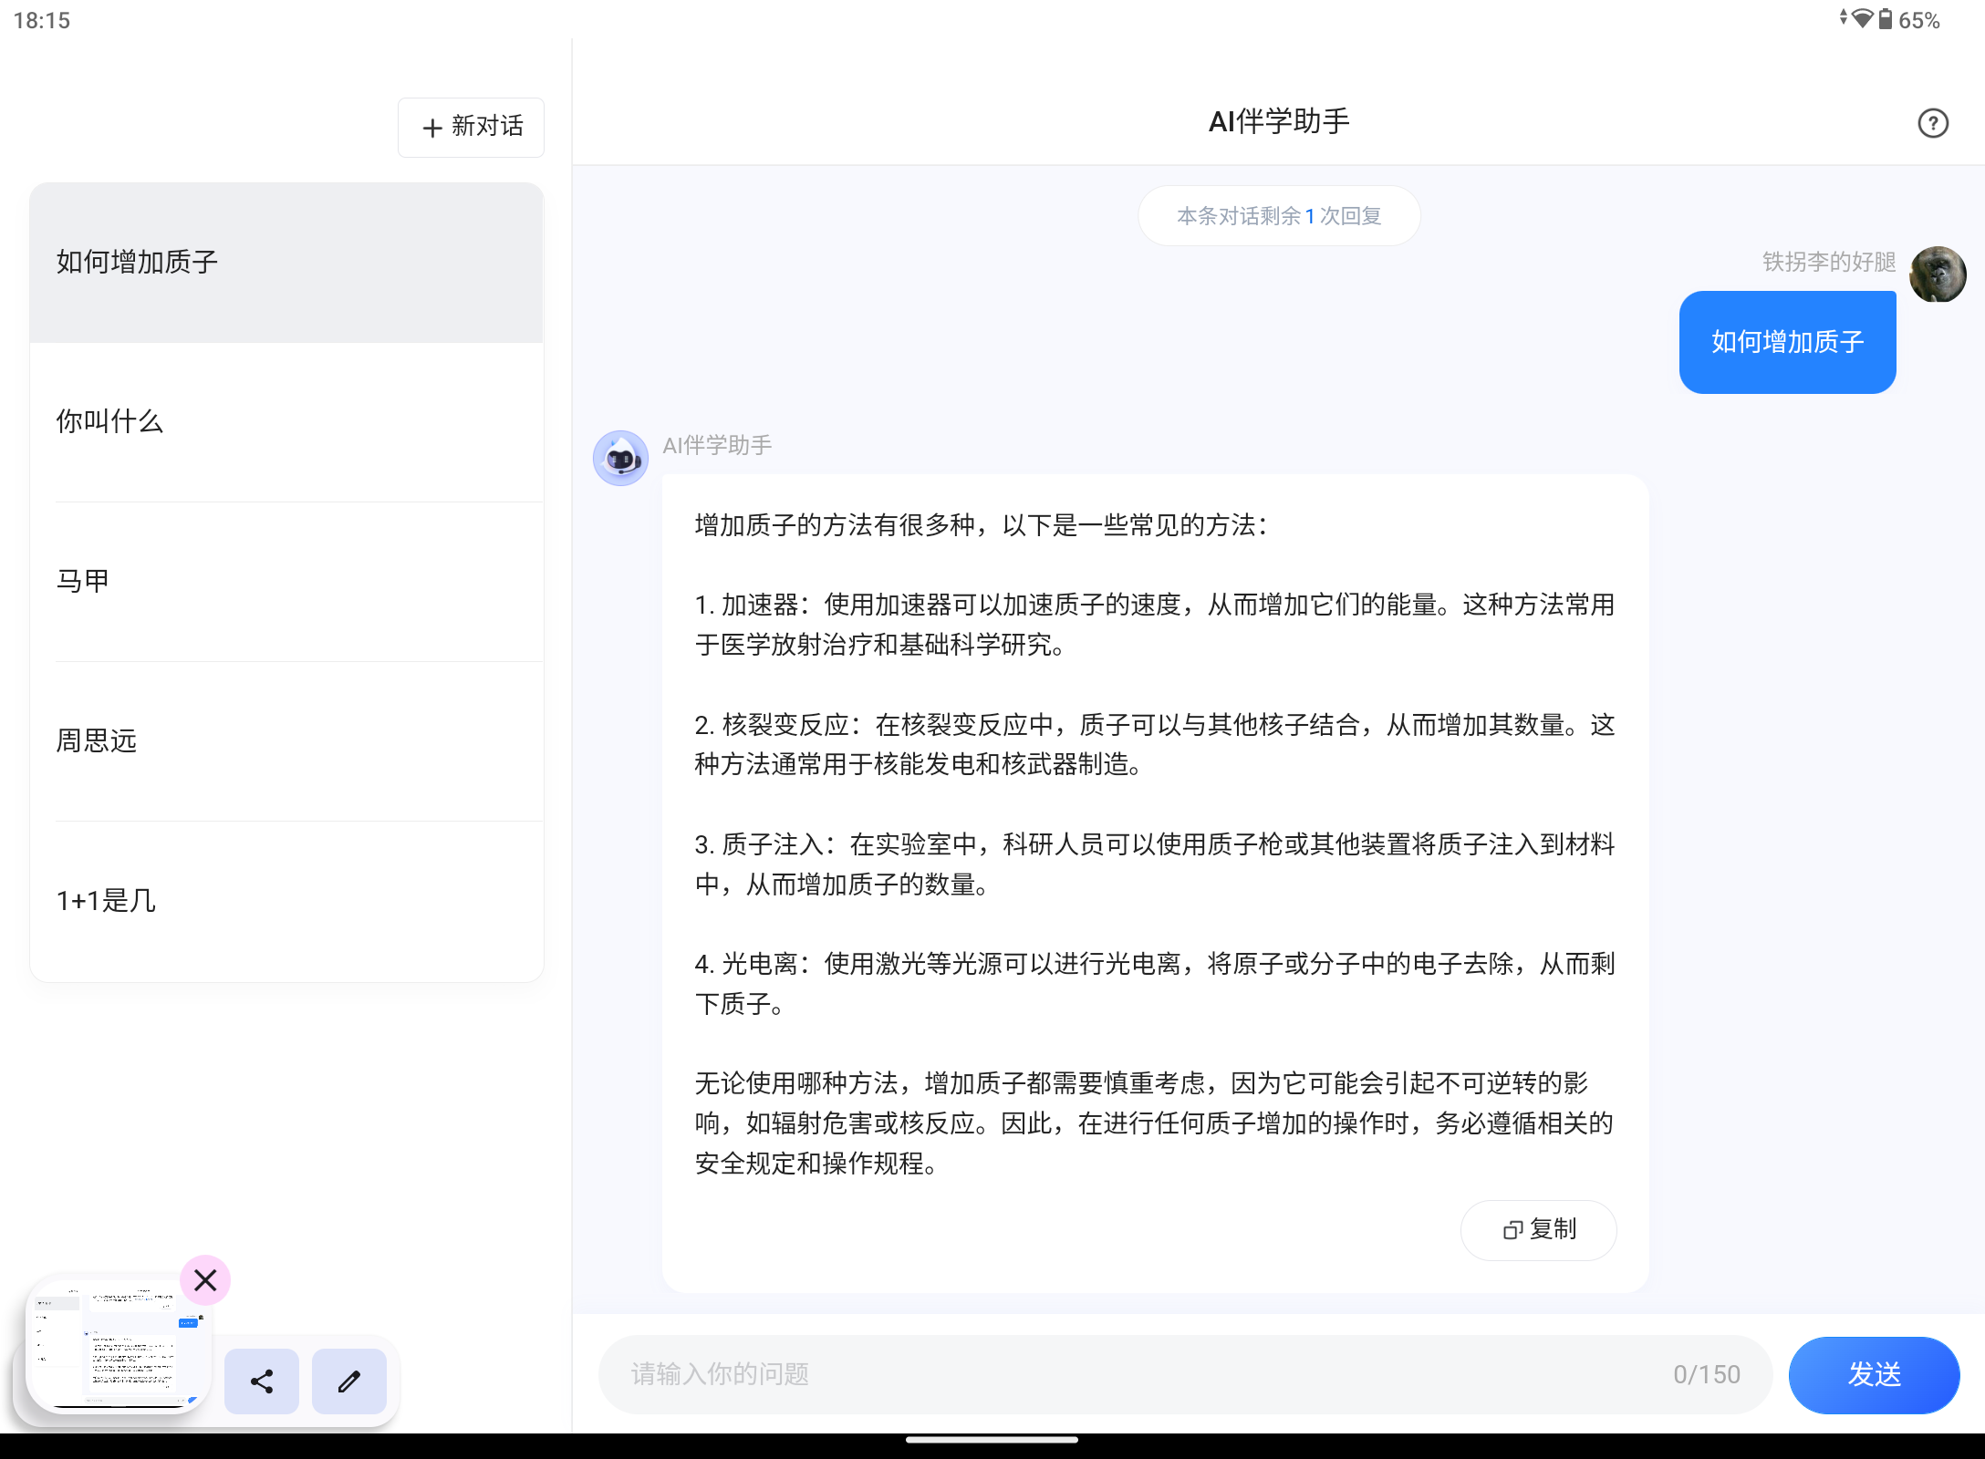Dismiss the screenshot preview with X
The width and height of the screenshot is (1985, 1459).
205,1280
